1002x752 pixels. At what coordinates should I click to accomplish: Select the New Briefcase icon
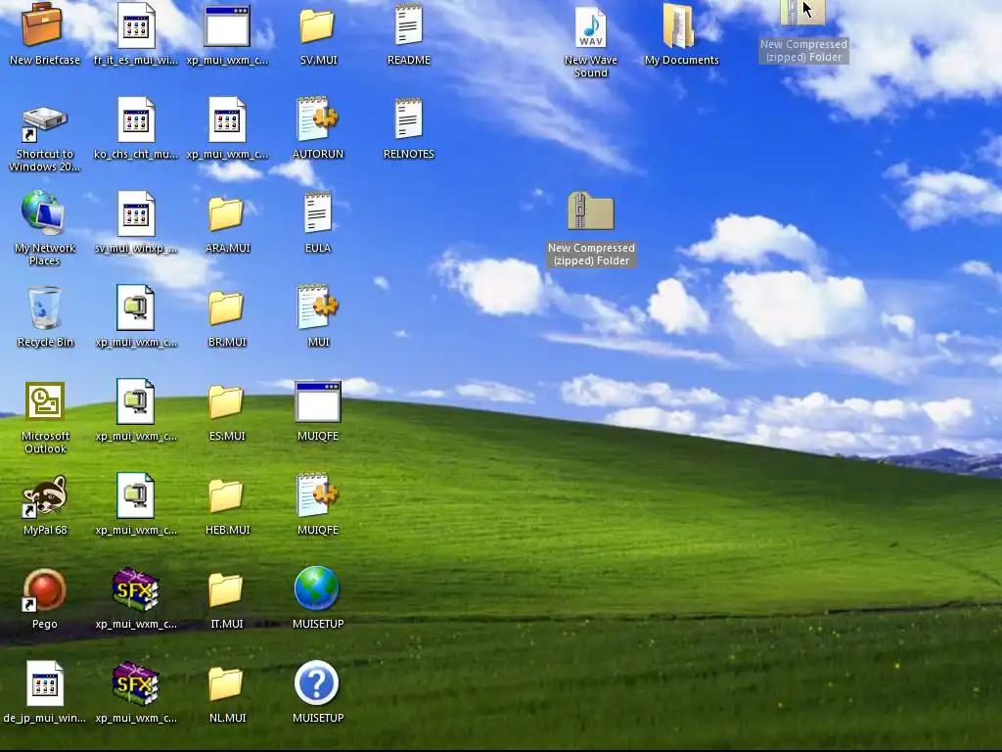(43, 25)
